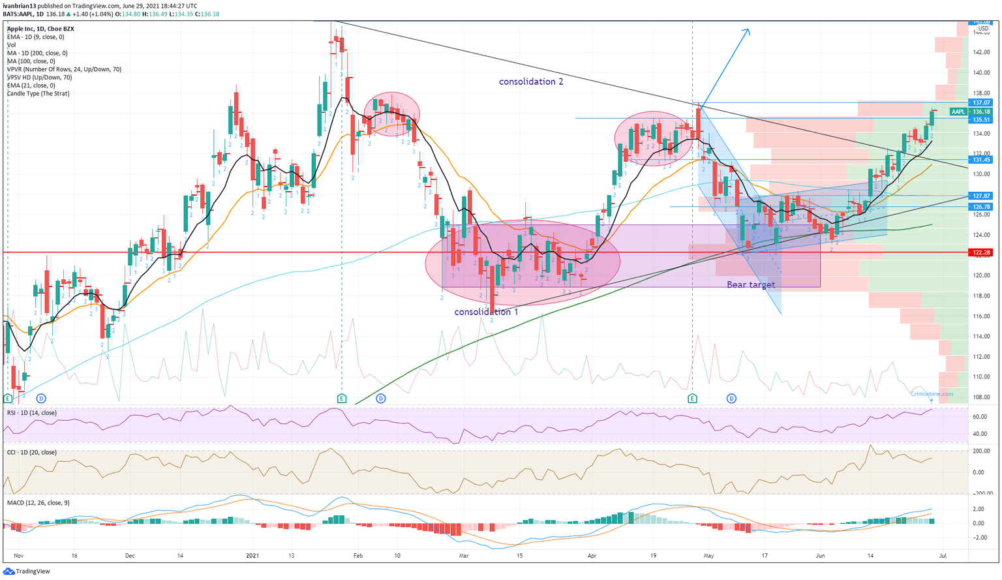Select the 'Apple Inc, 1D, Cboe BZX' legend title
The height and width of the screenshot is (580, 1002).
[40, 29]
